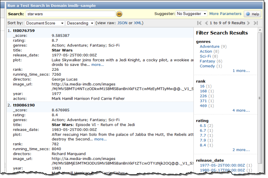Filter results by Adventure genre
This screenshot has height=178, width=268.
click(209, 46)
